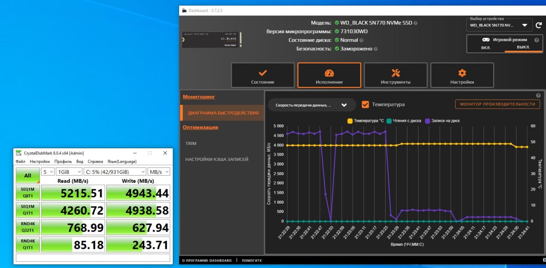Click the 5215.51 read result
The image size is (546, 268).
[73, 194]
